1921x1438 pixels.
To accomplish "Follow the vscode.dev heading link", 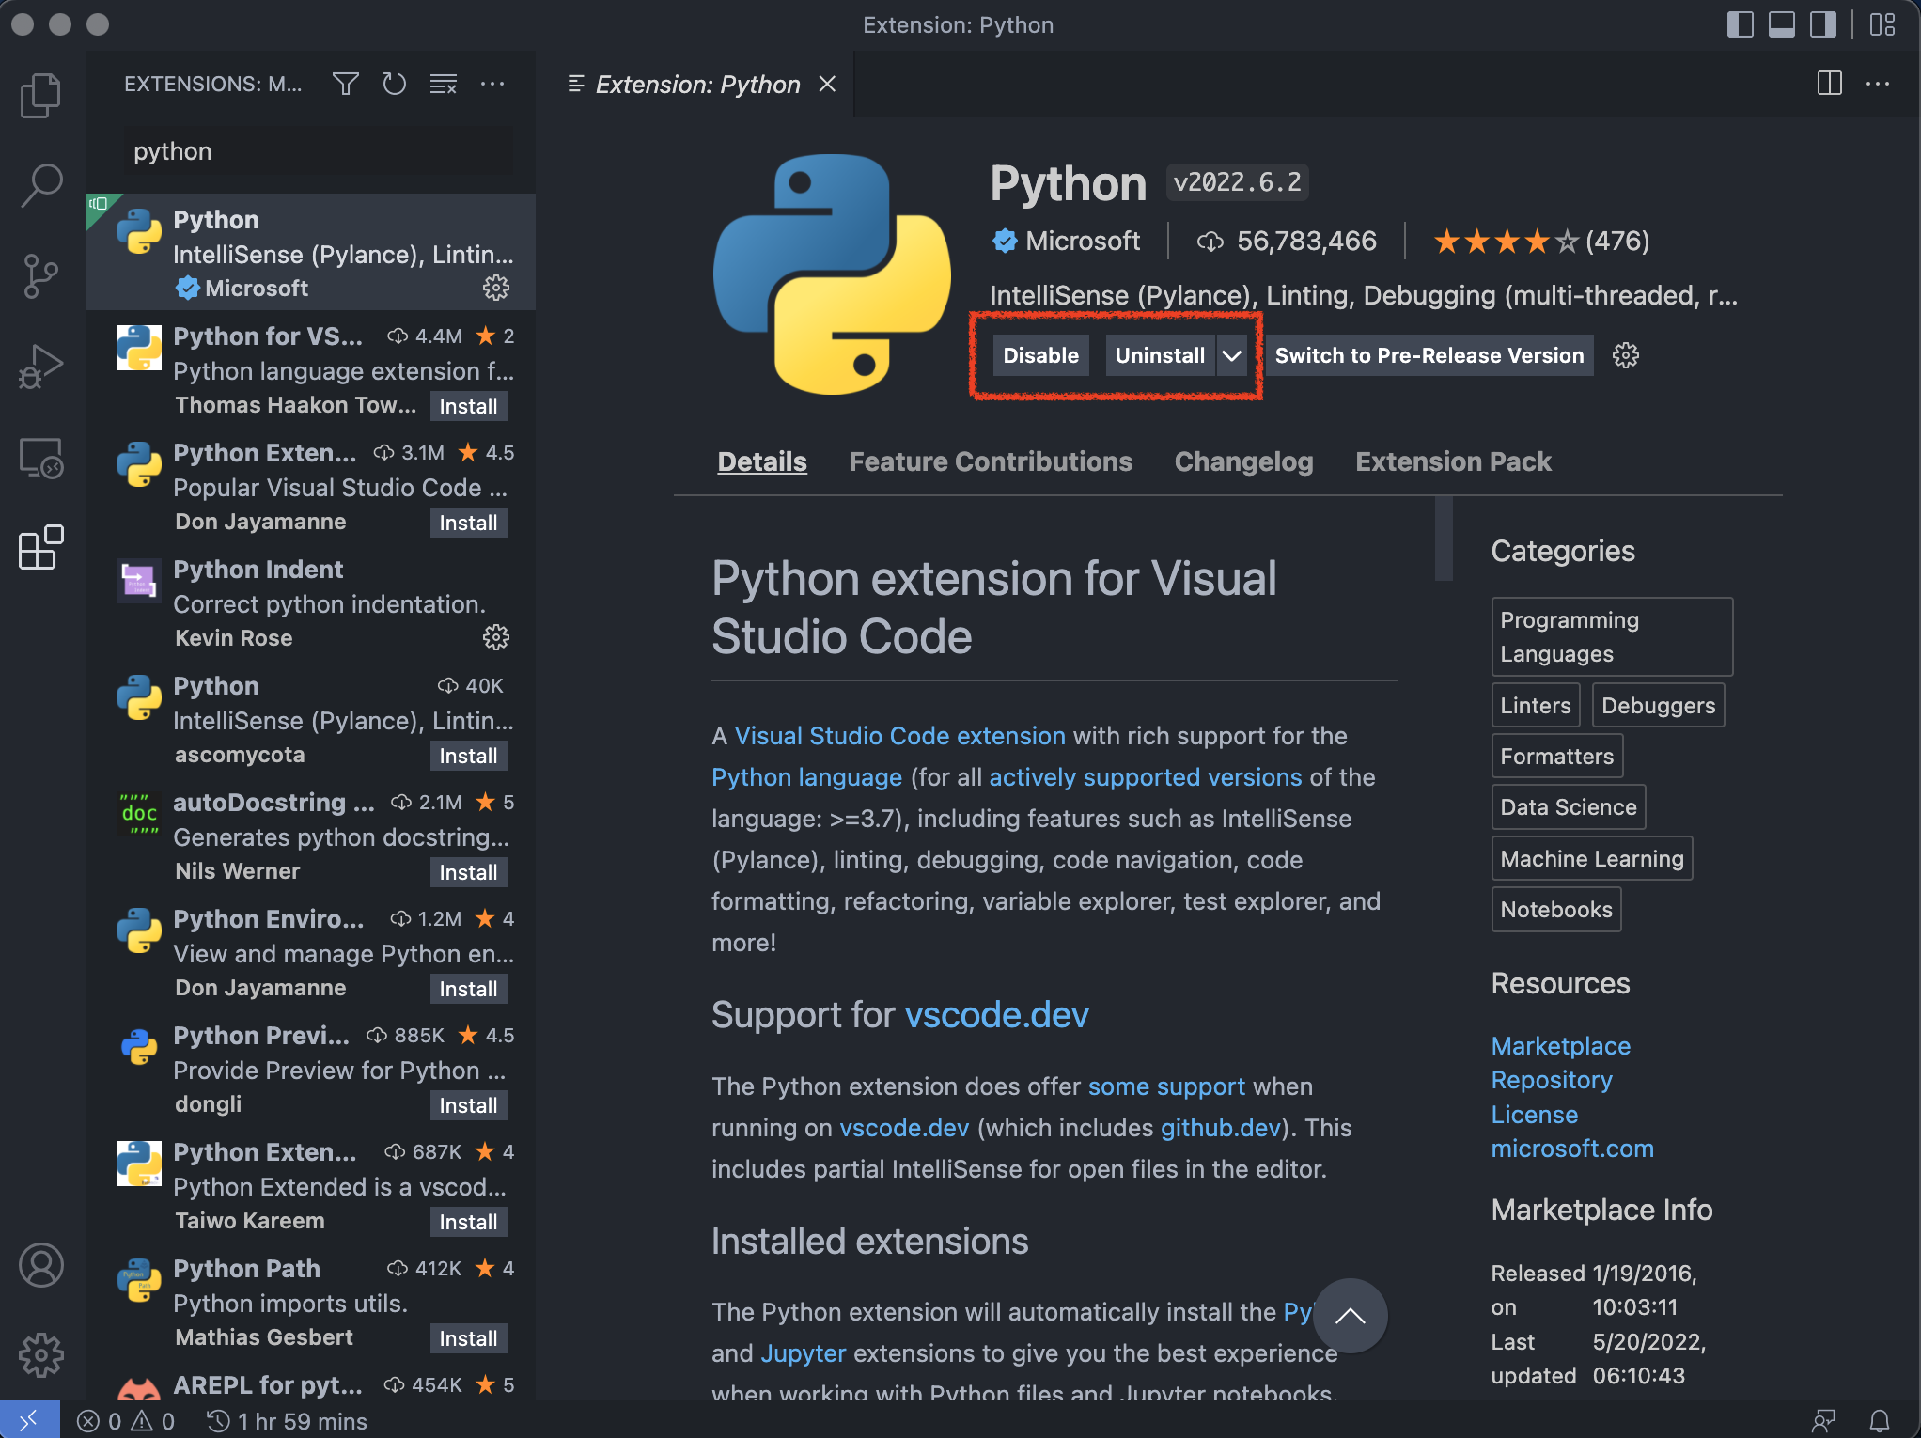I will (x=996, y=1015).
